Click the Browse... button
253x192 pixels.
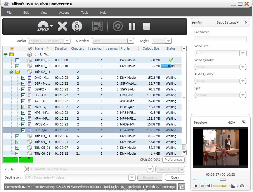(x=150, y=177)
